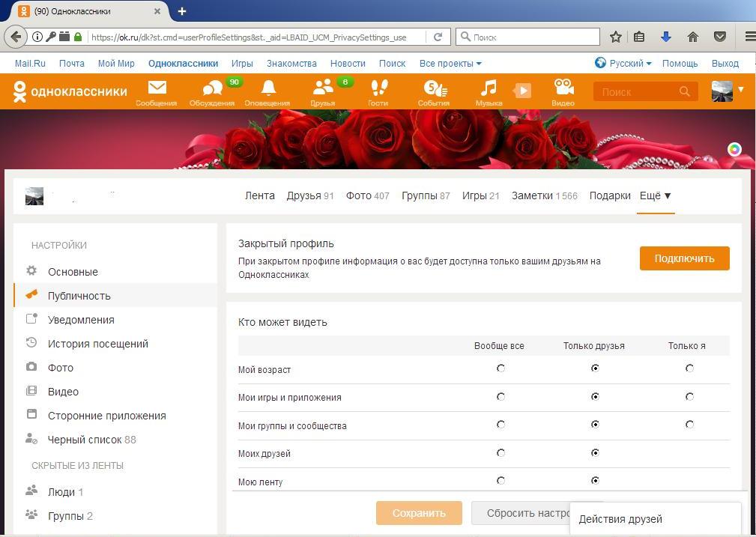The height and width of the screenshot is (537, 756).
Task: Open the Друзья friends icon in header
Action: [323, 91]
